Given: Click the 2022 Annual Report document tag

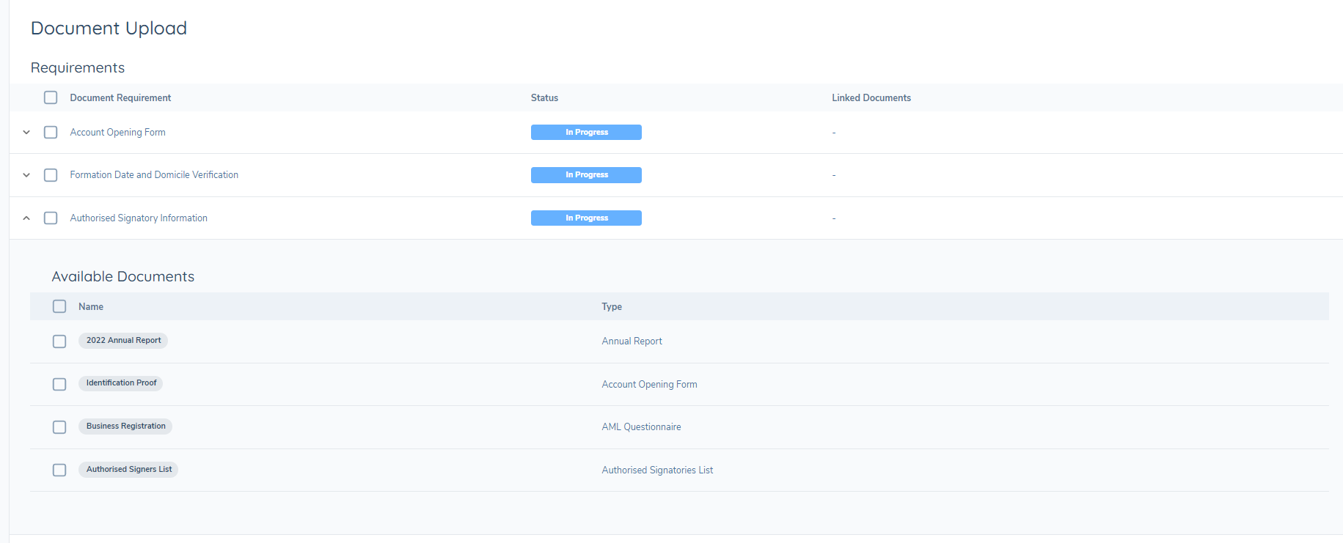Looking at the screenshot, I should pos(123,341).
